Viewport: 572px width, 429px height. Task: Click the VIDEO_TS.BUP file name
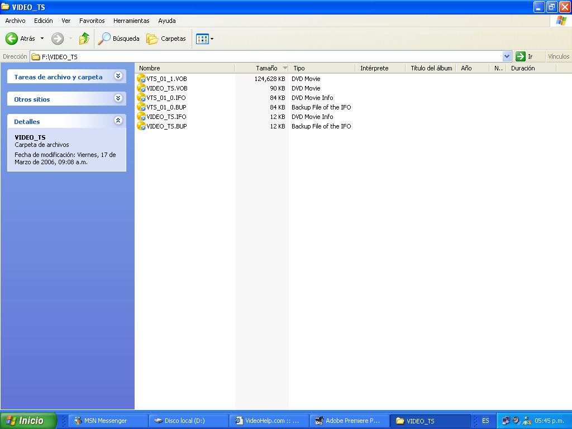tap(166, 126)
